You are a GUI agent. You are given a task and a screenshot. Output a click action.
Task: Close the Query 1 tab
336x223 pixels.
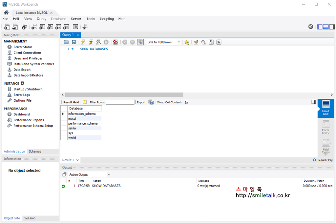[78, 35]
